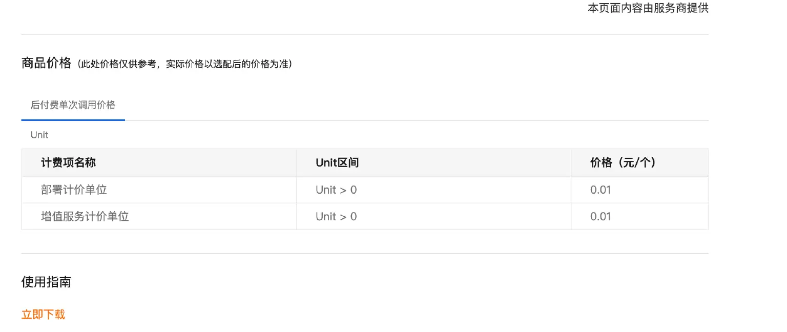This screenshot has width=787, height=332.
Task: Click the 使用指南 section heading
Action: click(x=46, y=282)
